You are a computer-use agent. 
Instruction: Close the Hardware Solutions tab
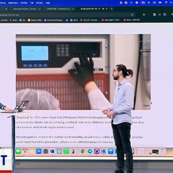click(x=39, y=9)
